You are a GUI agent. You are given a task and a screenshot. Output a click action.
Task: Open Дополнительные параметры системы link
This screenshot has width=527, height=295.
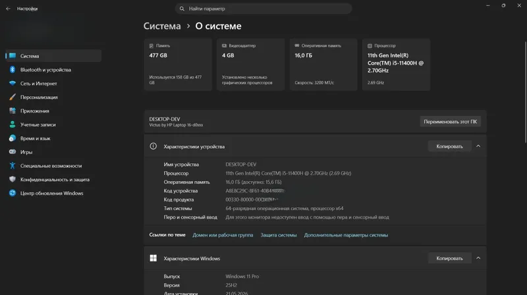[x=346, y=235]
